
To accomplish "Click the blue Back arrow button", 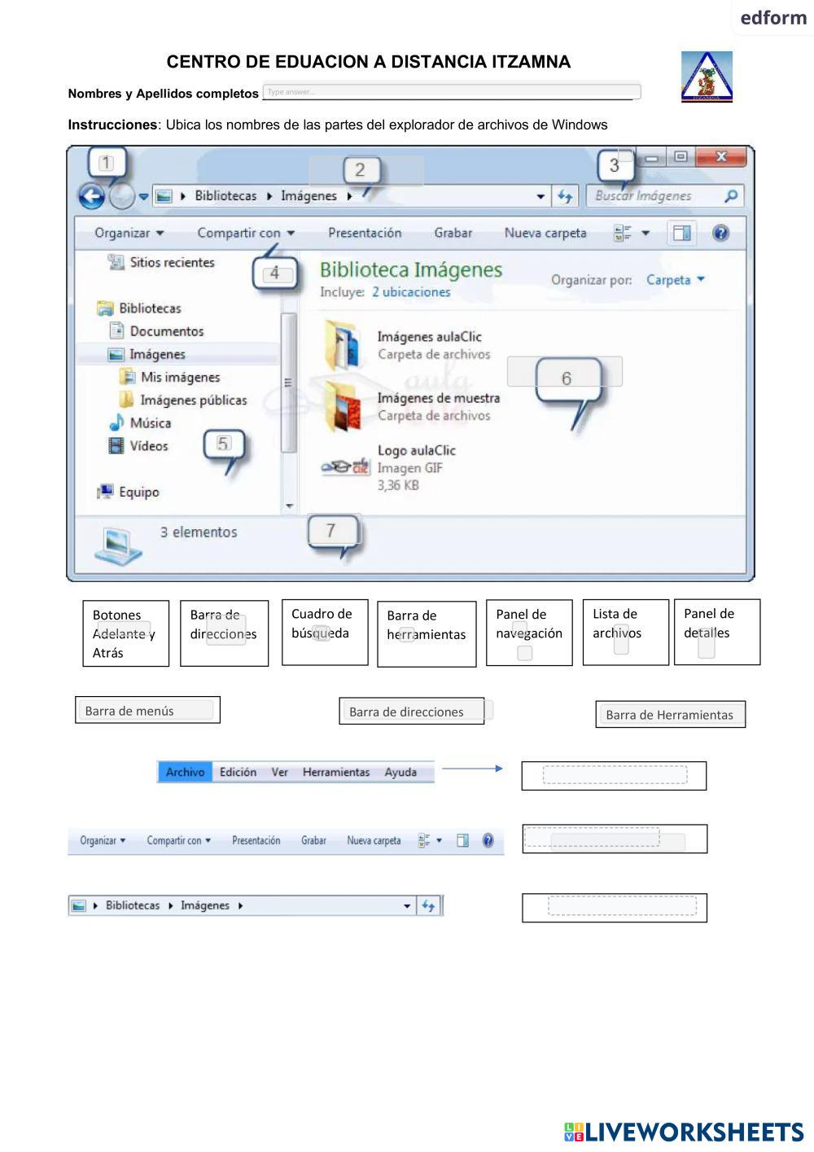I will coord(91,196).
